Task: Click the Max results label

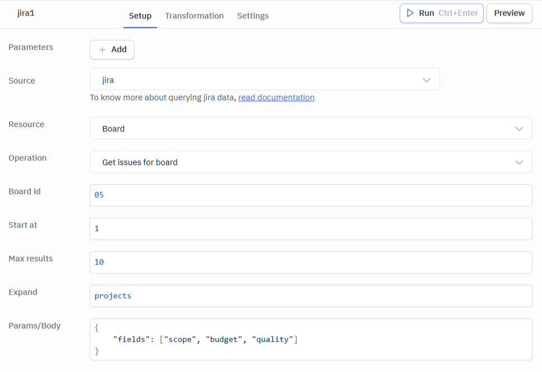Action: pos(30,258)
